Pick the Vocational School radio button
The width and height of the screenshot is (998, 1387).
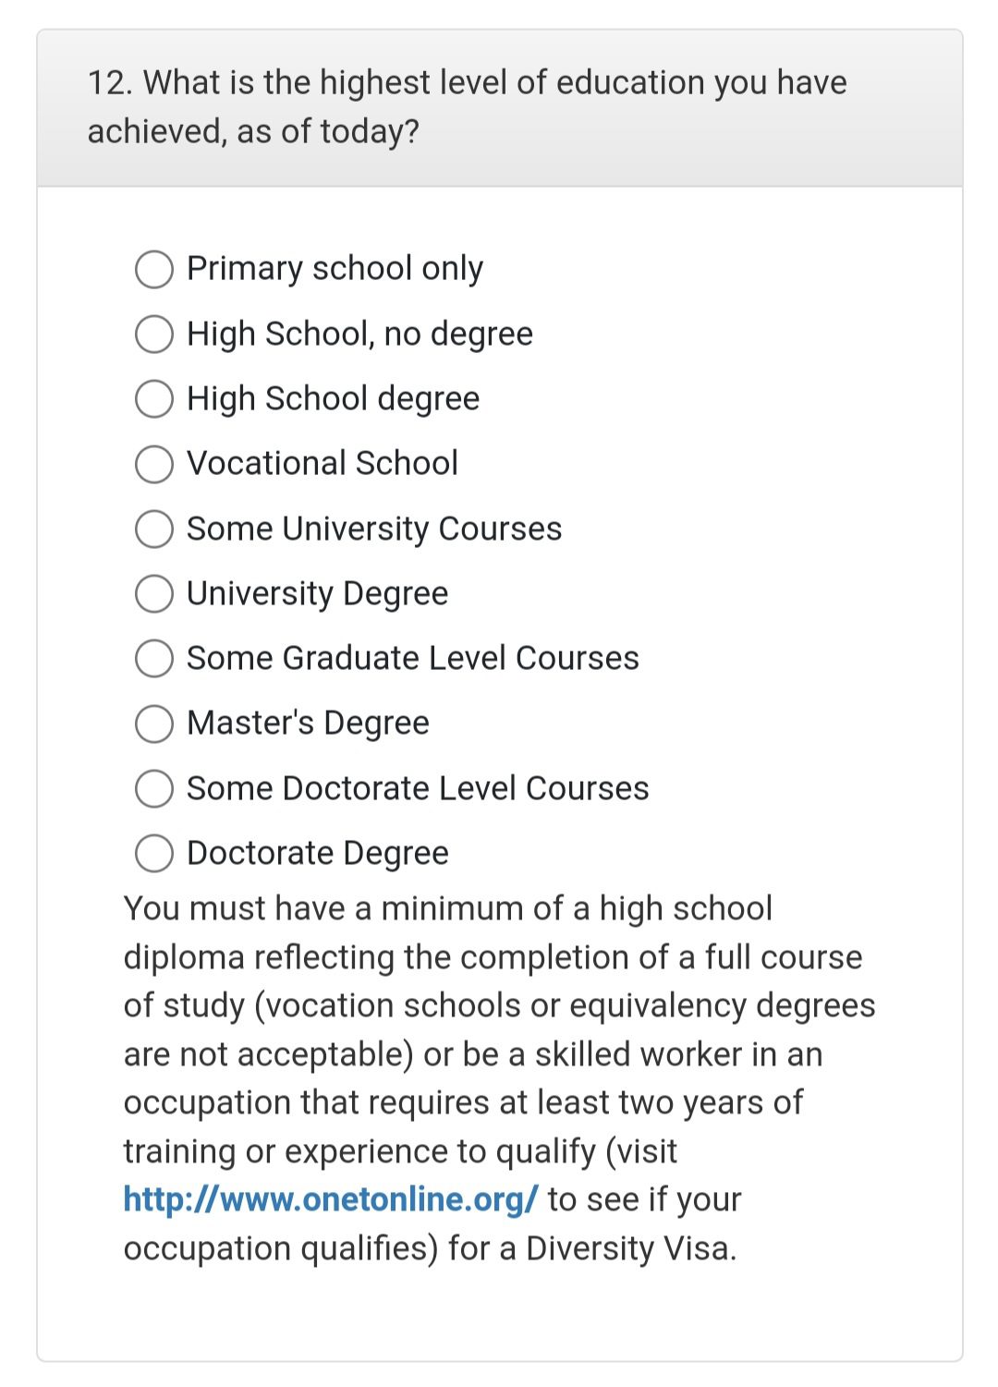[154, 464]
